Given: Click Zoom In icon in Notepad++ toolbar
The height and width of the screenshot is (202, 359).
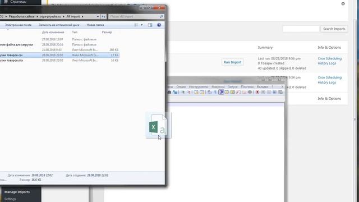Looking at the screenshot, I should 183,92.
